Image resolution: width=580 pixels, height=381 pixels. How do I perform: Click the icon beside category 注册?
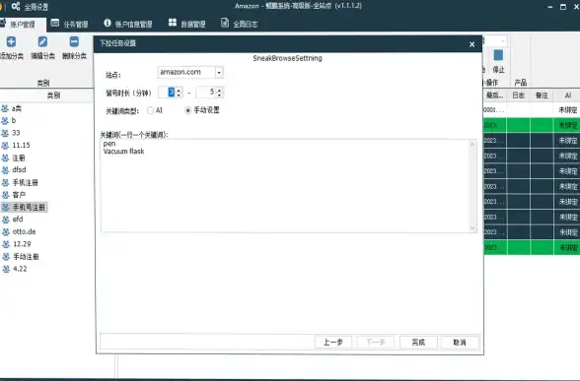click(x=5, y=158)
